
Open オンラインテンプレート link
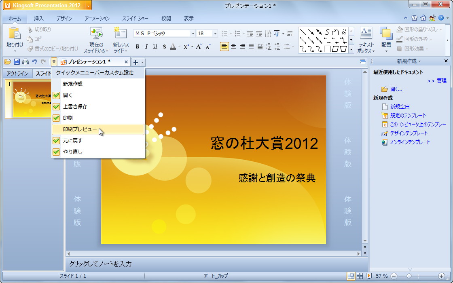point(410,142)
